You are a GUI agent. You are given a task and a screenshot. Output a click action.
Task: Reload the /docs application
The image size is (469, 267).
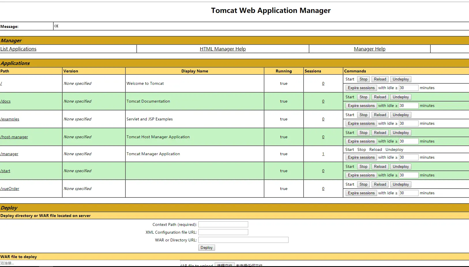tap(380, 97)
